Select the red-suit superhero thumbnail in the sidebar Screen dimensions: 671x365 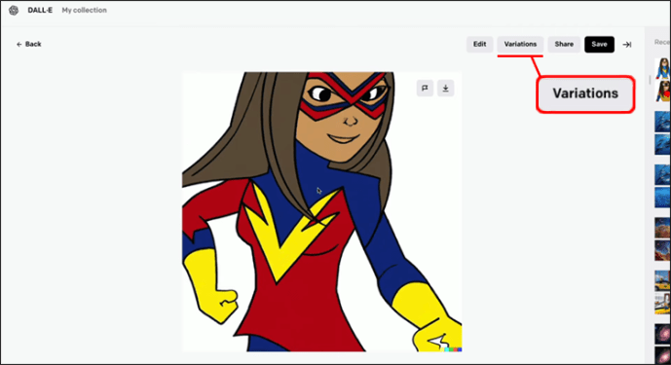[662, 91]
